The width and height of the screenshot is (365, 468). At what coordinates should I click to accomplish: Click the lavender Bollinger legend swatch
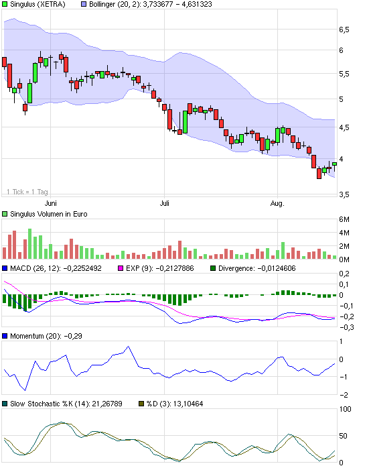click(x=84, y=4)
